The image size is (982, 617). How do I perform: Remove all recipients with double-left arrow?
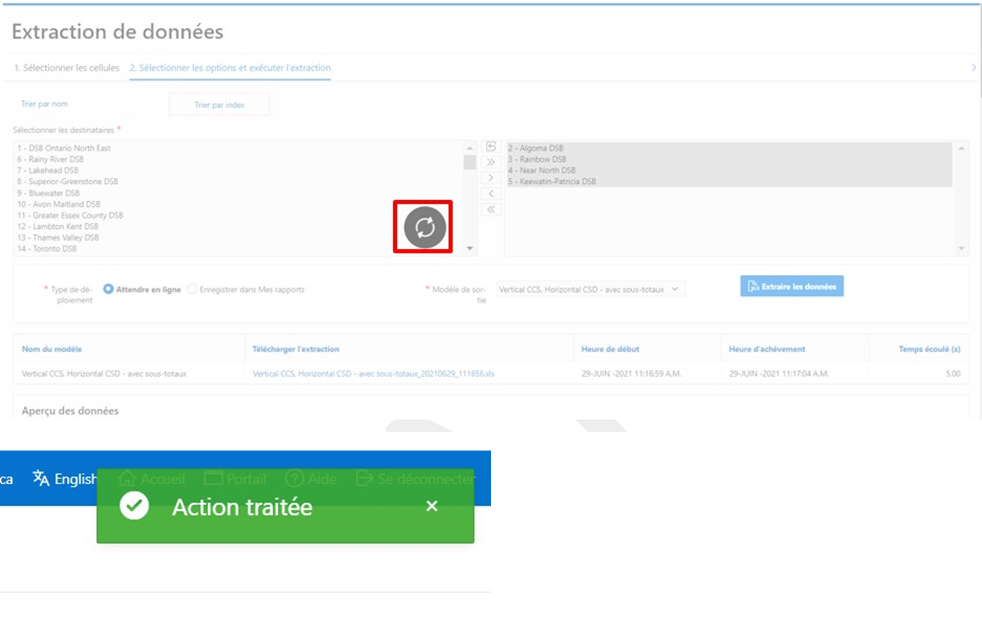(491, 209)
